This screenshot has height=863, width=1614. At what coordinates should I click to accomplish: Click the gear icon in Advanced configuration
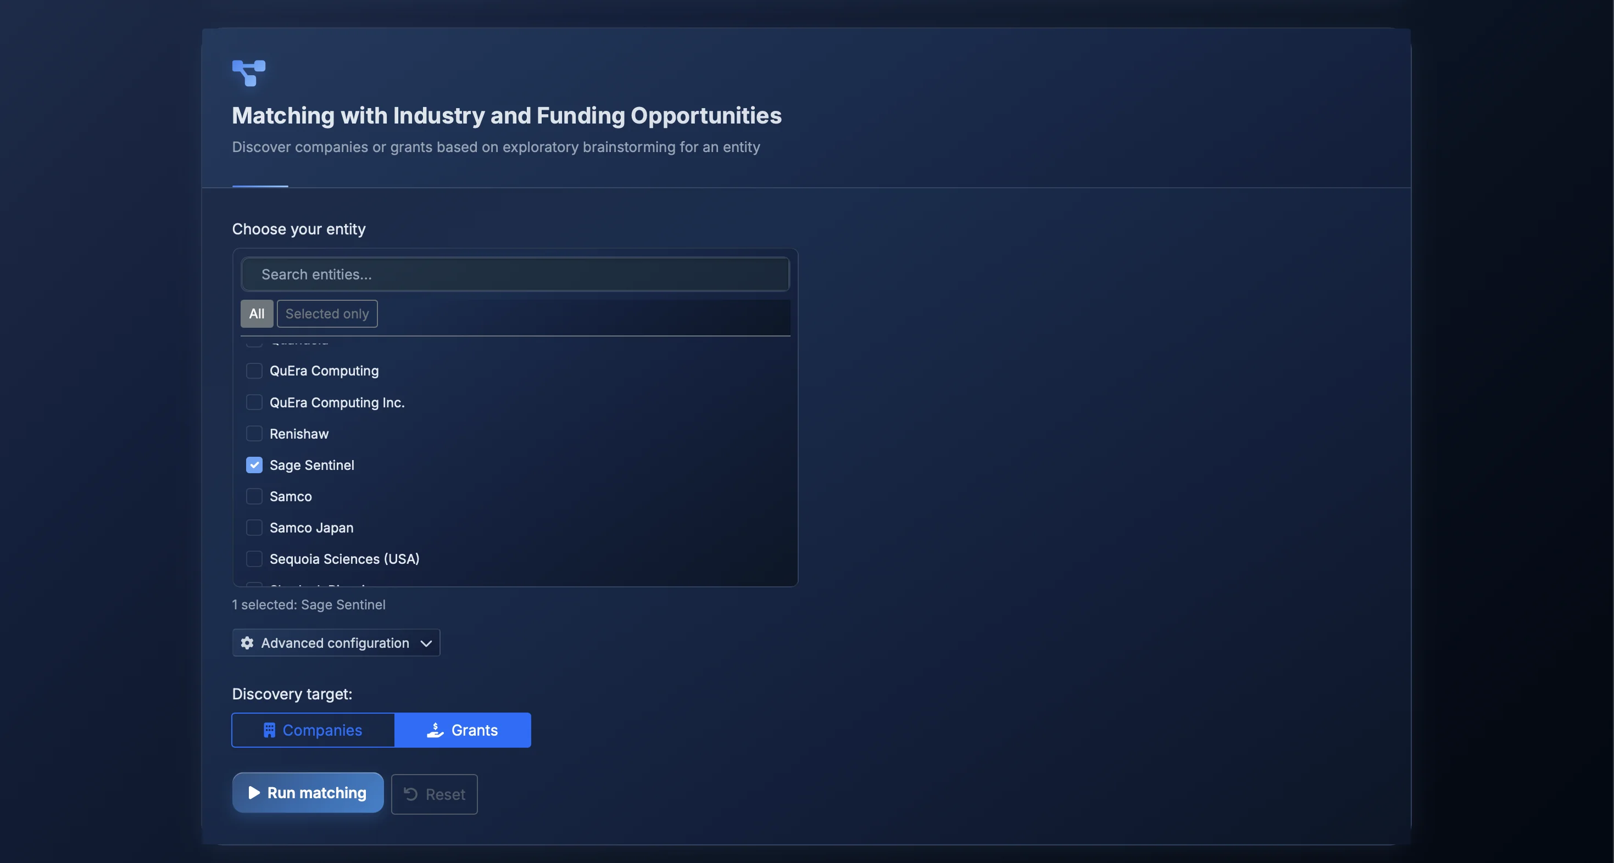(x=248, y=642)
